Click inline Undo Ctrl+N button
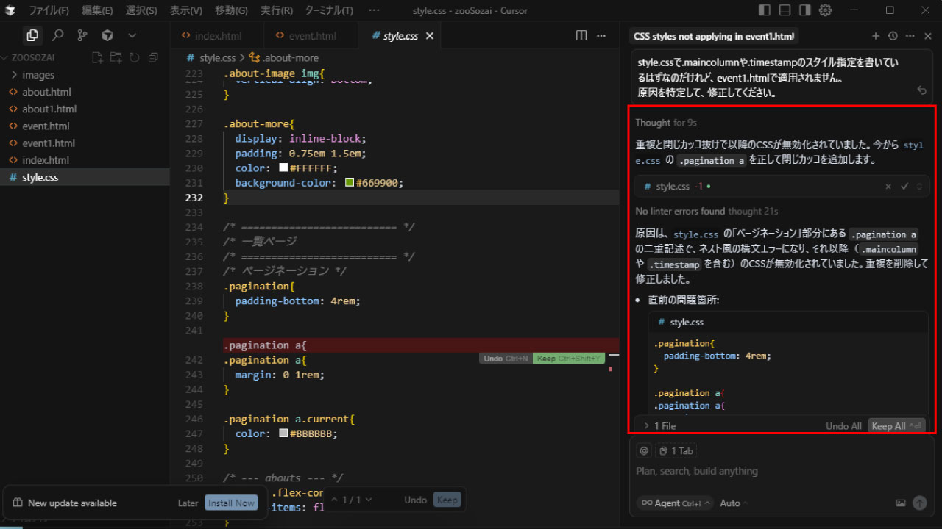This screenshot has width=942, height=529. tap(506, 359)
